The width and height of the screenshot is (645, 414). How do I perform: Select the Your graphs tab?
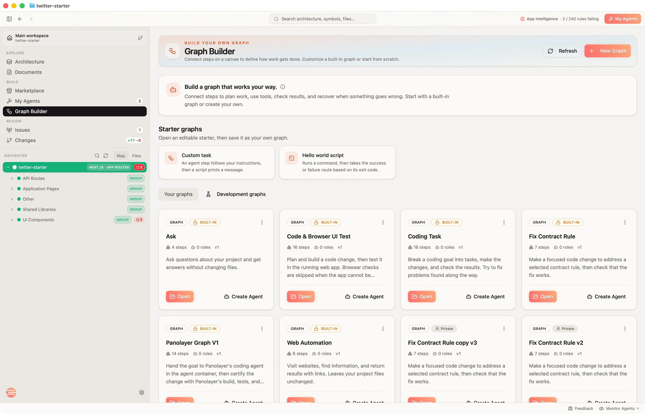(178, 194)
